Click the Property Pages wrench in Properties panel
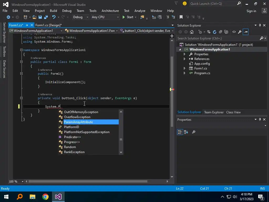The image size is (269, 202). tap(194, 132)
